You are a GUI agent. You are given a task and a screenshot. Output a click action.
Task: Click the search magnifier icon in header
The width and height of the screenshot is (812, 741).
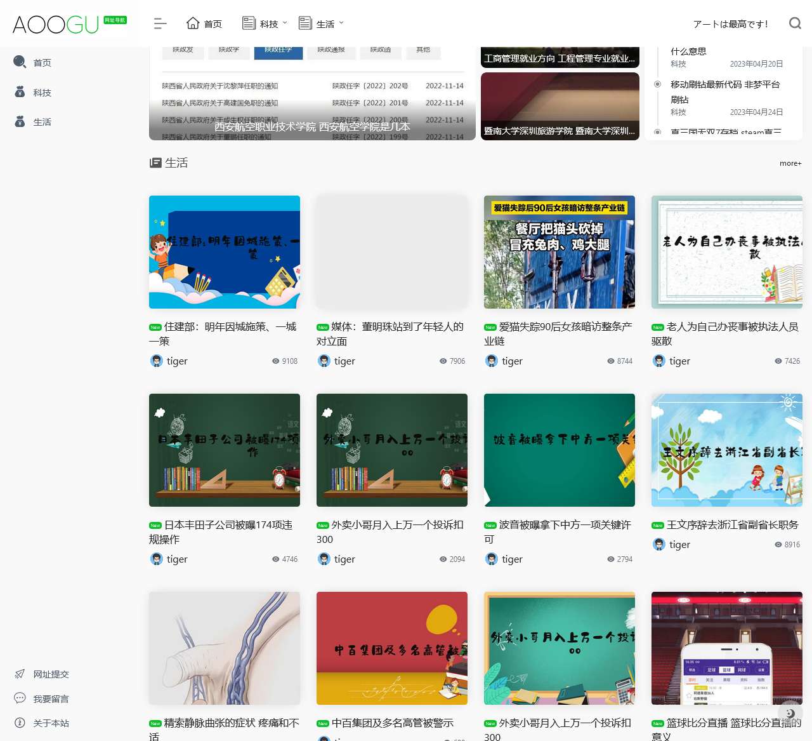[795, 23]
